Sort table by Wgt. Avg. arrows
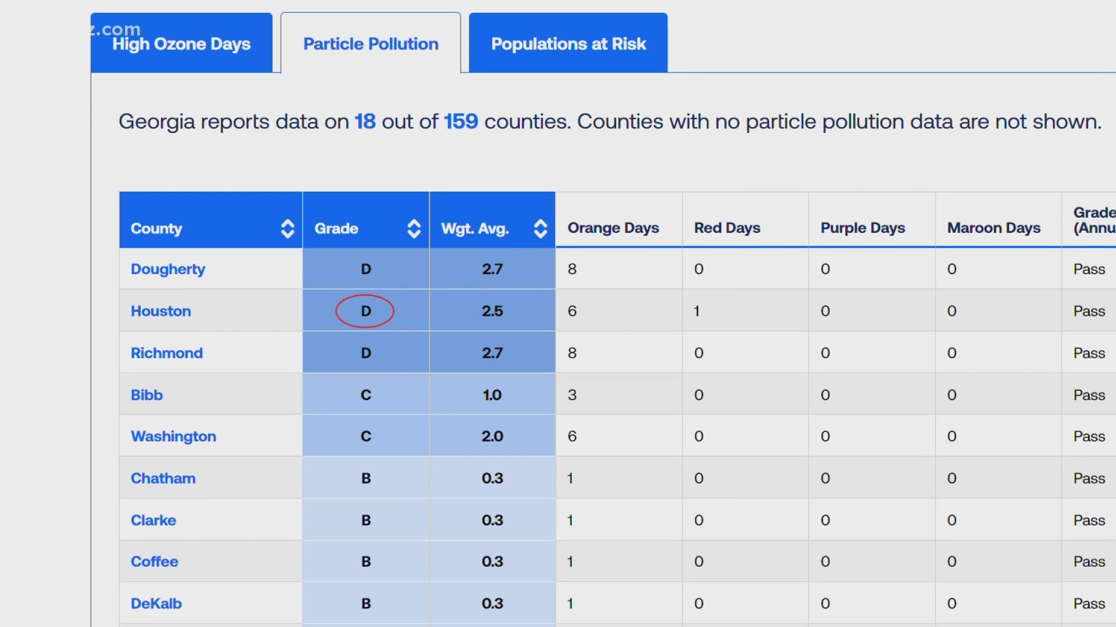This screenshot has height=627, width=1116. tap(541, 229)
